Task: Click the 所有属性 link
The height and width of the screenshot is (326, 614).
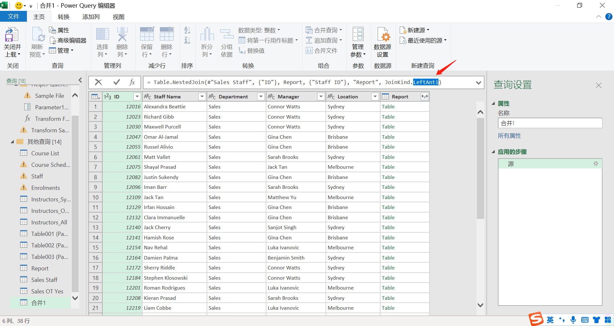Action: (509, 136)
